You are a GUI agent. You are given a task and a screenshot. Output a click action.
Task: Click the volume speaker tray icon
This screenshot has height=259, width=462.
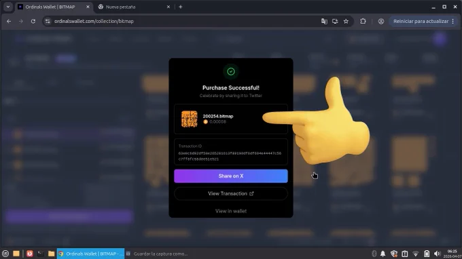coord(438,254)
